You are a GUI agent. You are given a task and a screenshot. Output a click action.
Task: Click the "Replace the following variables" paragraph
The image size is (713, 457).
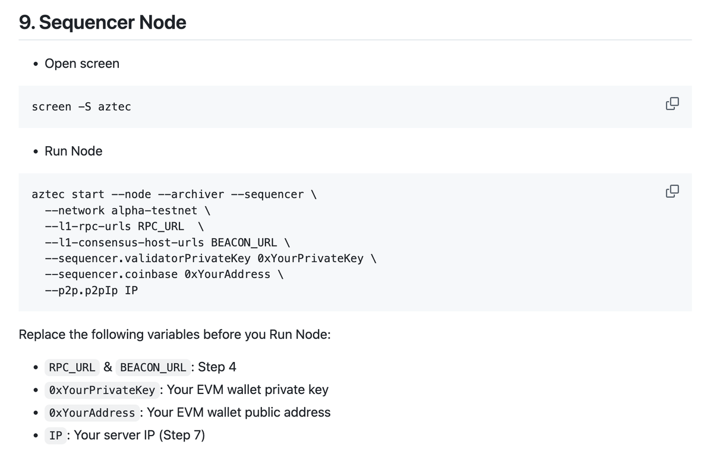175,335
